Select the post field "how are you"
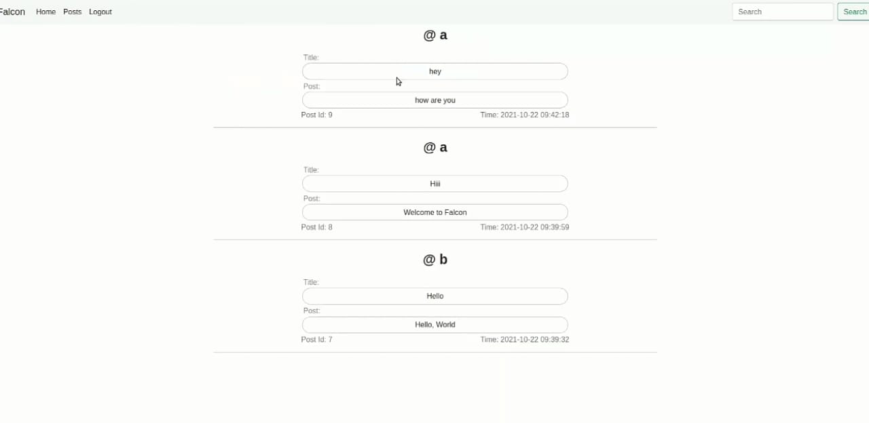Screen dimensions: 869x423 tap(435, 100)
